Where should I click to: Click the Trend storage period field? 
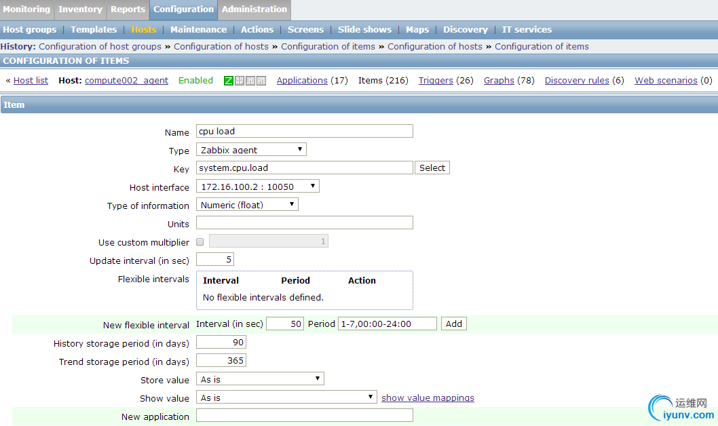pos(221,361)
